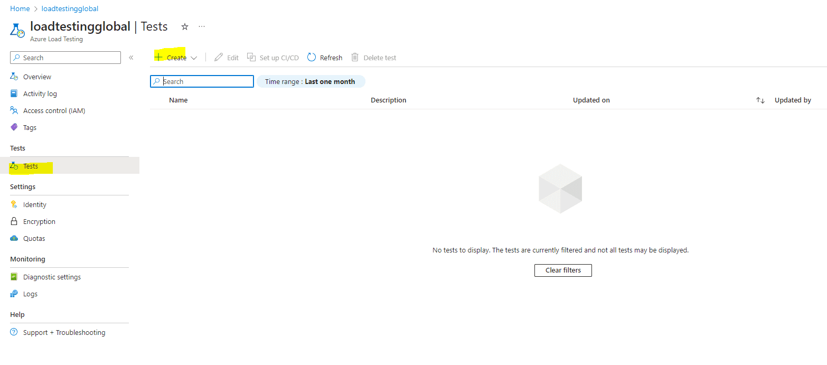Image resolution: width=827 pixels, height=365 pixels.
Task: Open the ellipsis more options menu
Action: click(202, 26)
